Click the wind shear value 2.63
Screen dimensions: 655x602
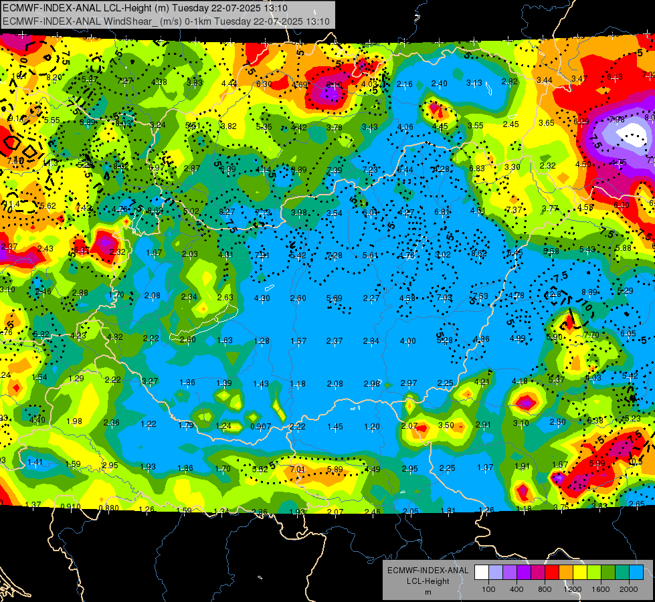coord(225,298)
